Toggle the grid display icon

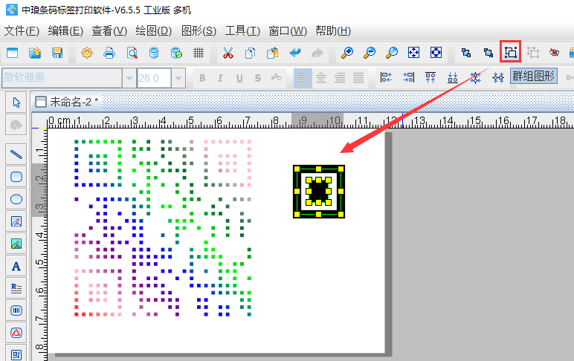199,53
